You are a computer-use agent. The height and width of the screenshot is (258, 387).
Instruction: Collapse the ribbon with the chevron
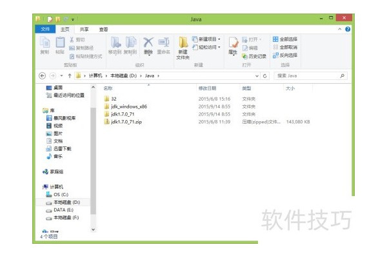pos(340,29)
